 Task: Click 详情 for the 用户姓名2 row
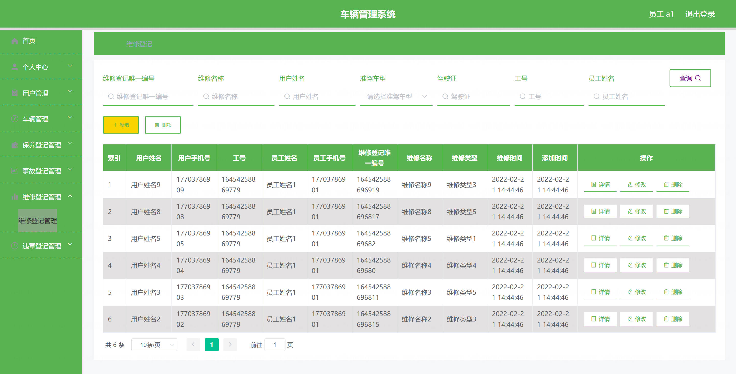point(600,319)
